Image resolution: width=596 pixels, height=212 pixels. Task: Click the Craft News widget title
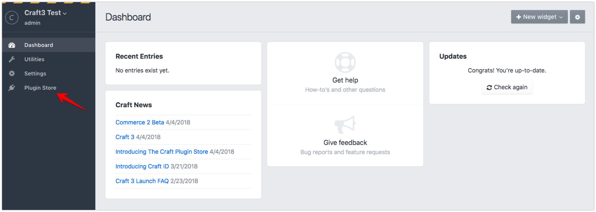pos(134,105)
